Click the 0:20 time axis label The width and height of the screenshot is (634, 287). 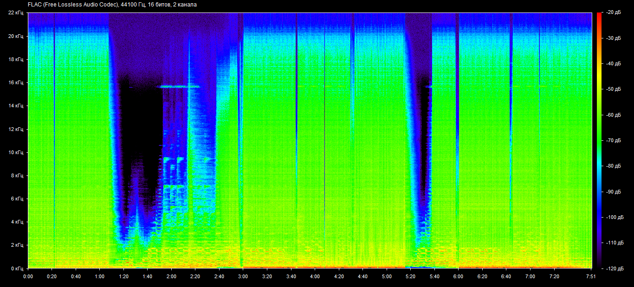point(52,276)
